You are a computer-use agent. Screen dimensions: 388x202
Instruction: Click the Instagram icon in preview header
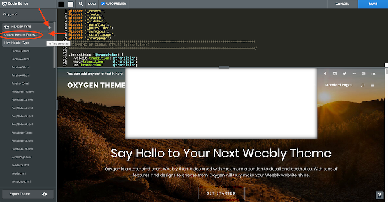tap(335, 74)
